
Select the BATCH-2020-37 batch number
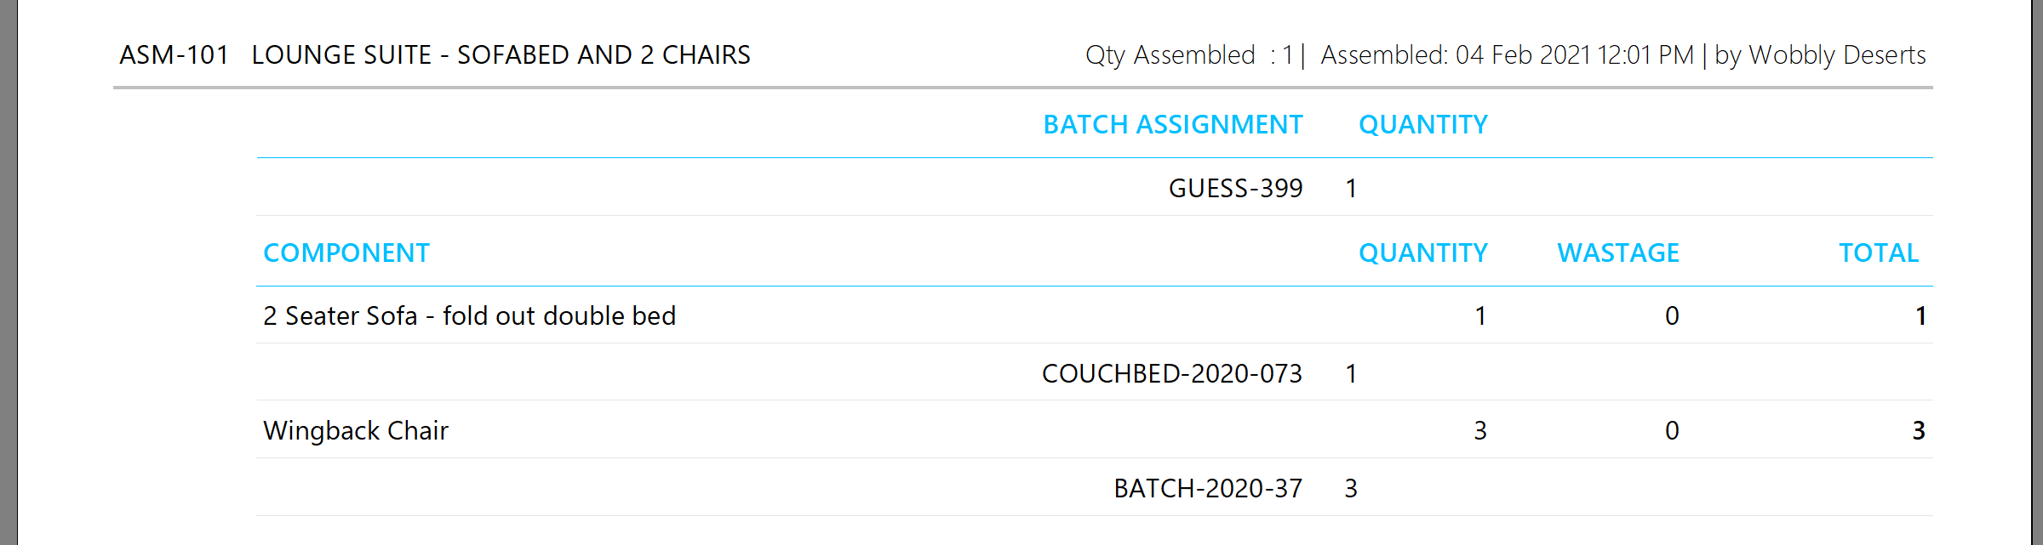tap(1207, 489)
